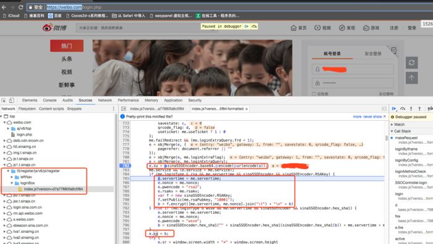
Task: Expand the leftNav folder
Action: [x=12, y=177]
